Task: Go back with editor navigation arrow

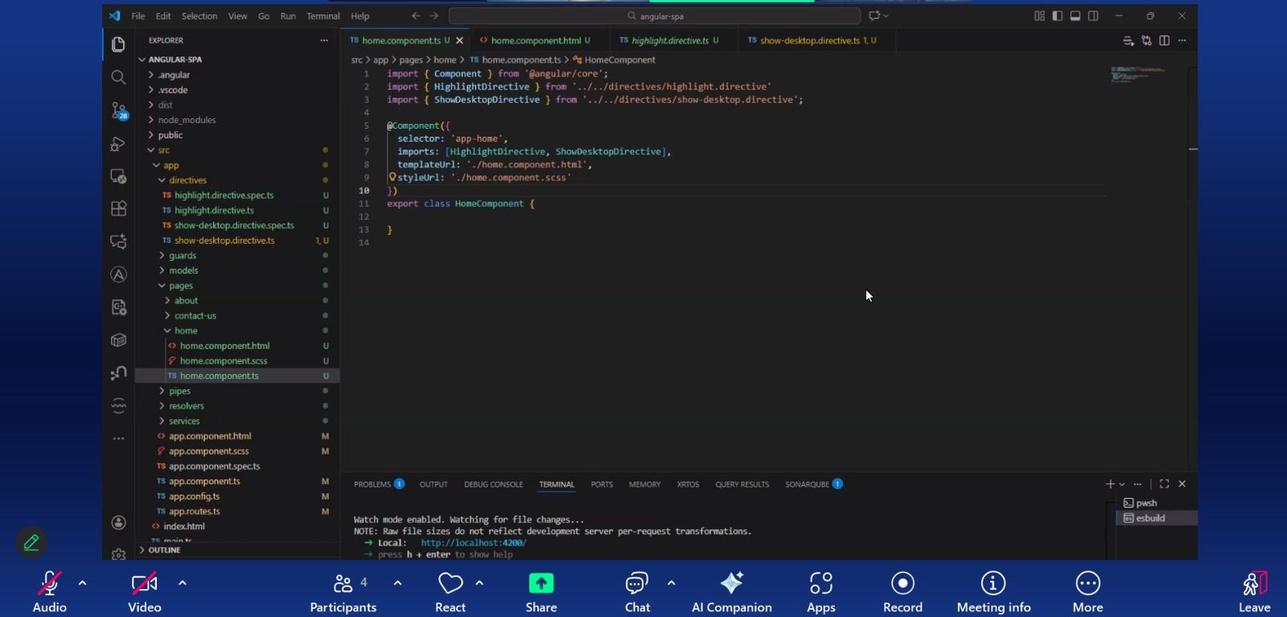Action: [x=416, y=16]
